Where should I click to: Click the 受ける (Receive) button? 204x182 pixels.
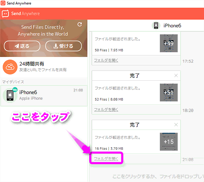63,46
